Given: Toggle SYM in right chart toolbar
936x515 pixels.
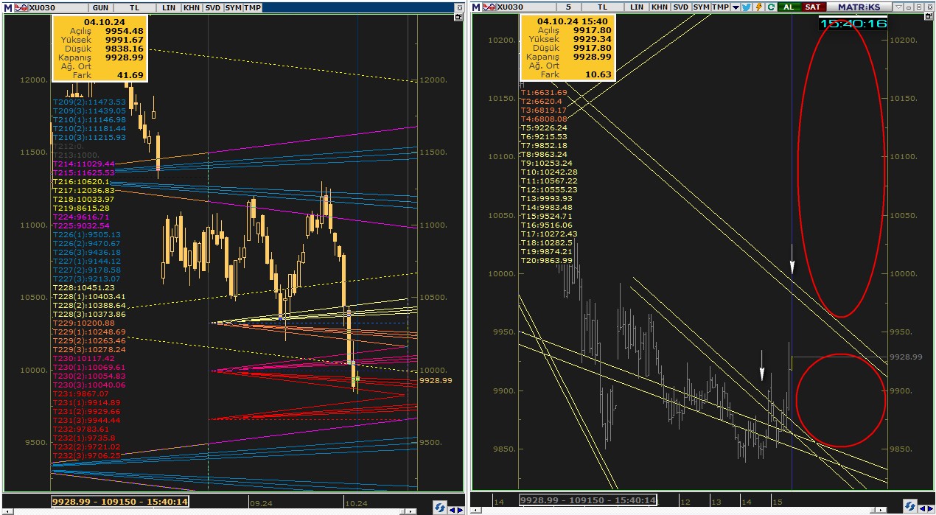Looking at the screenshot, I should click(702, 7).
